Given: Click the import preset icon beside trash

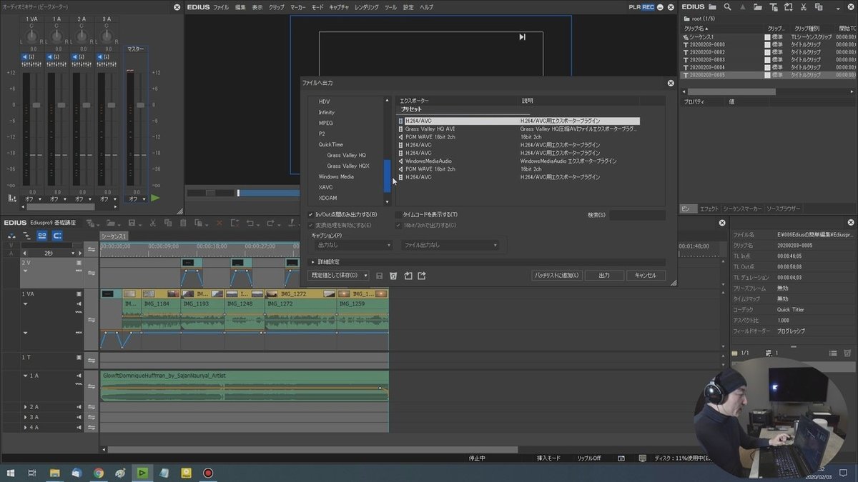Looking at the screenshot, I should point(408,276).
